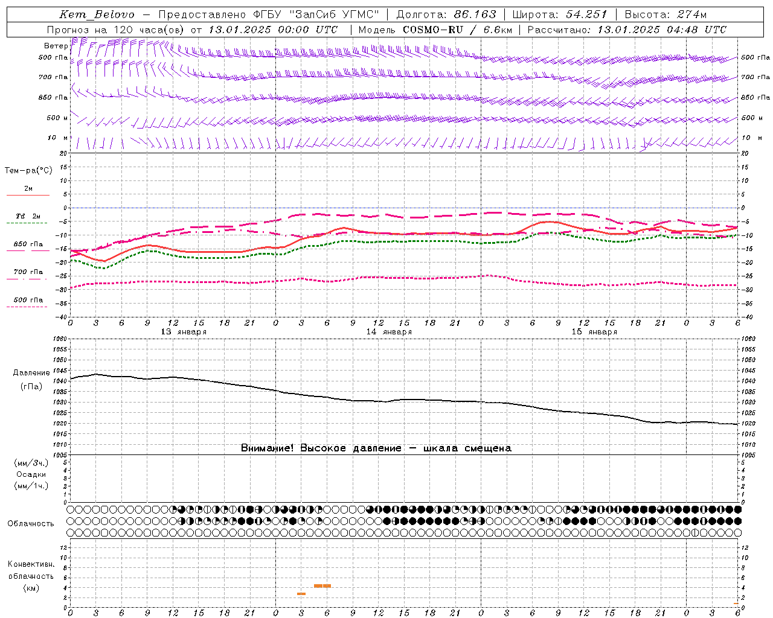
Task: Select the 'Широта: 54.251' latitude value
Action: 560,14
